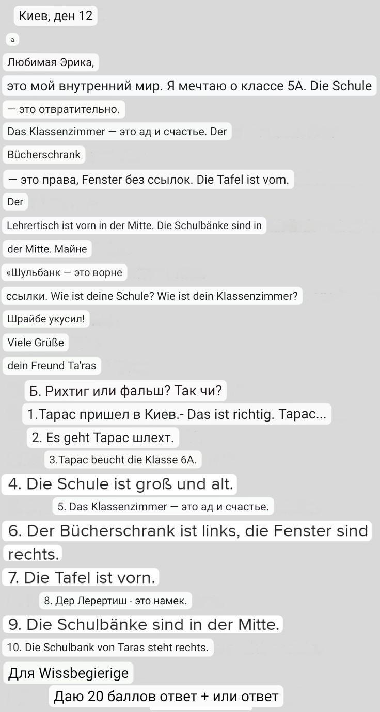Click statement '4. Die Schule ist groß und alt.'

pos(120,484)
